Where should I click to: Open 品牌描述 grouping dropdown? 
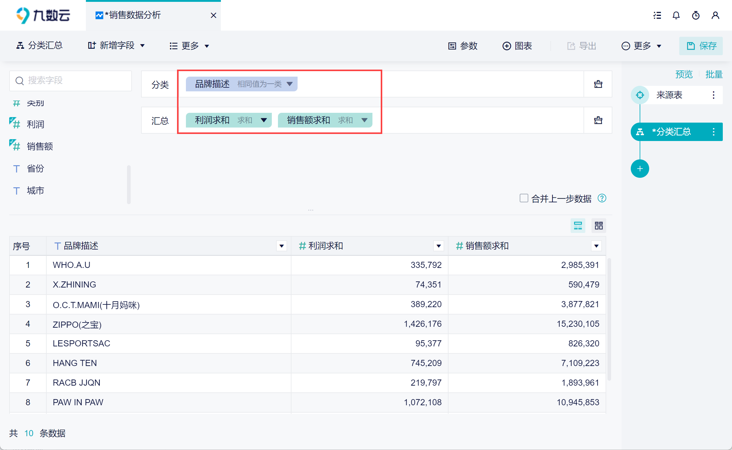(x=290, y=84)
